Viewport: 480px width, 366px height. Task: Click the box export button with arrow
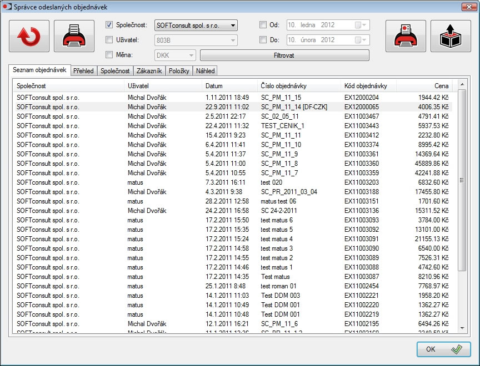[451, 36]
